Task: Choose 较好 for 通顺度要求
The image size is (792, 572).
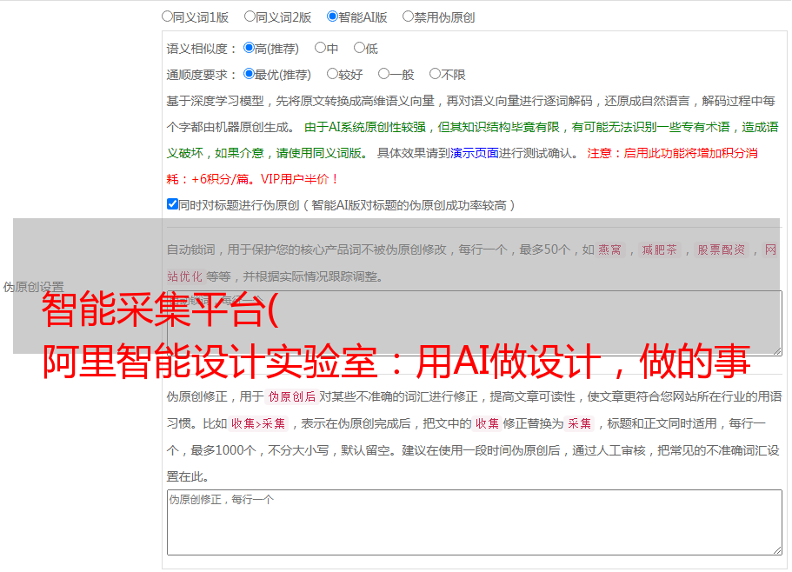Action: (x=332, y=75)
